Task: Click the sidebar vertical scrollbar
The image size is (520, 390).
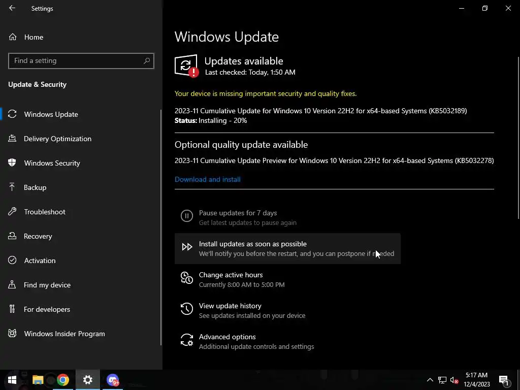Action: (161, 227)
